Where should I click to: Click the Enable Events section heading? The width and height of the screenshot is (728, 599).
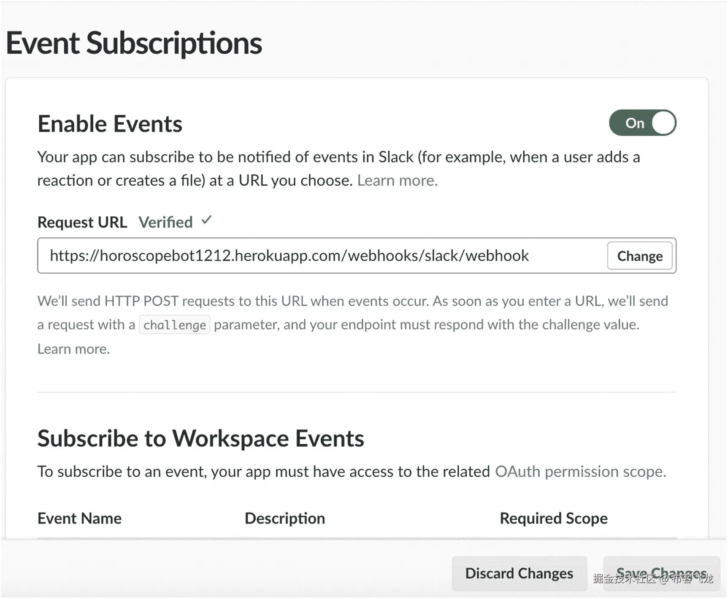click(x=110, y=124)
